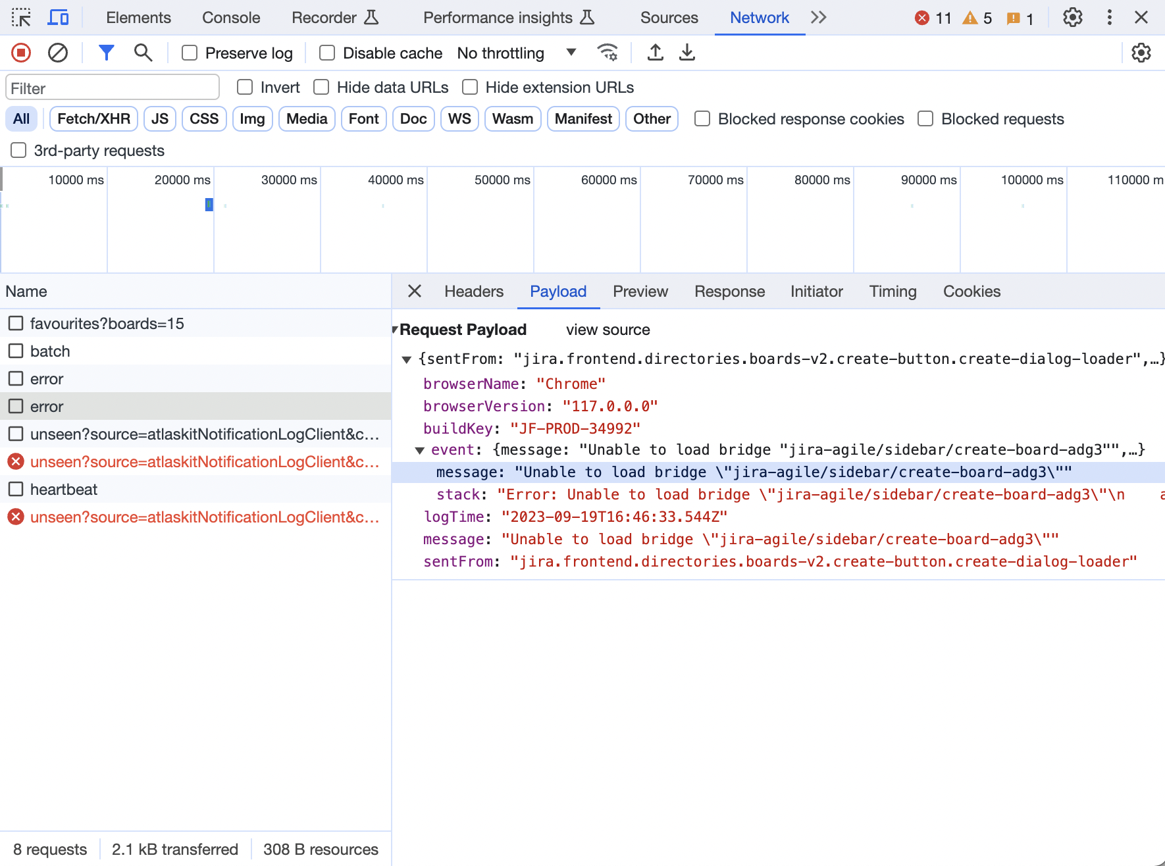
Task: Filter requests by CSS type
Action: [204, 119]
